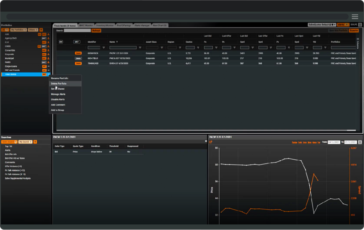Expand the Export dropdown
This screenshot has height=230, width=364.
point(354,31)
